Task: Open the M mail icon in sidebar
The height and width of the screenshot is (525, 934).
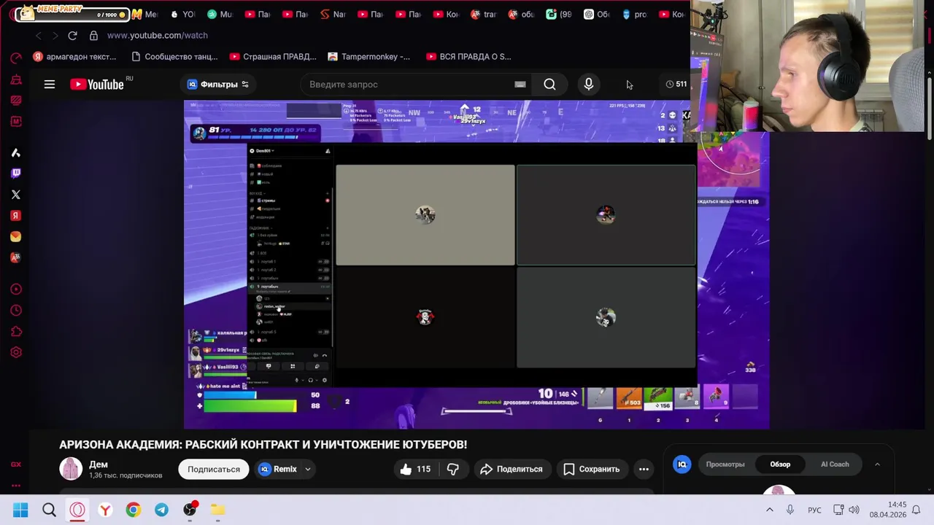Action: point(16,122)
